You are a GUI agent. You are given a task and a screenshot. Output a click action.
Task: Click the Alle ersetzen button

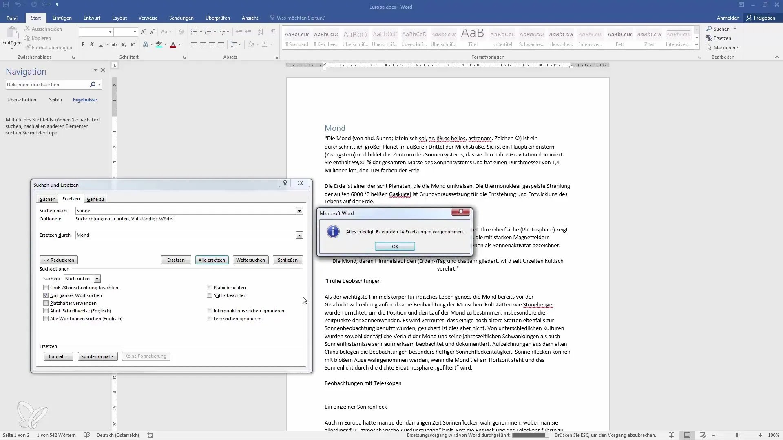point(211,260)
